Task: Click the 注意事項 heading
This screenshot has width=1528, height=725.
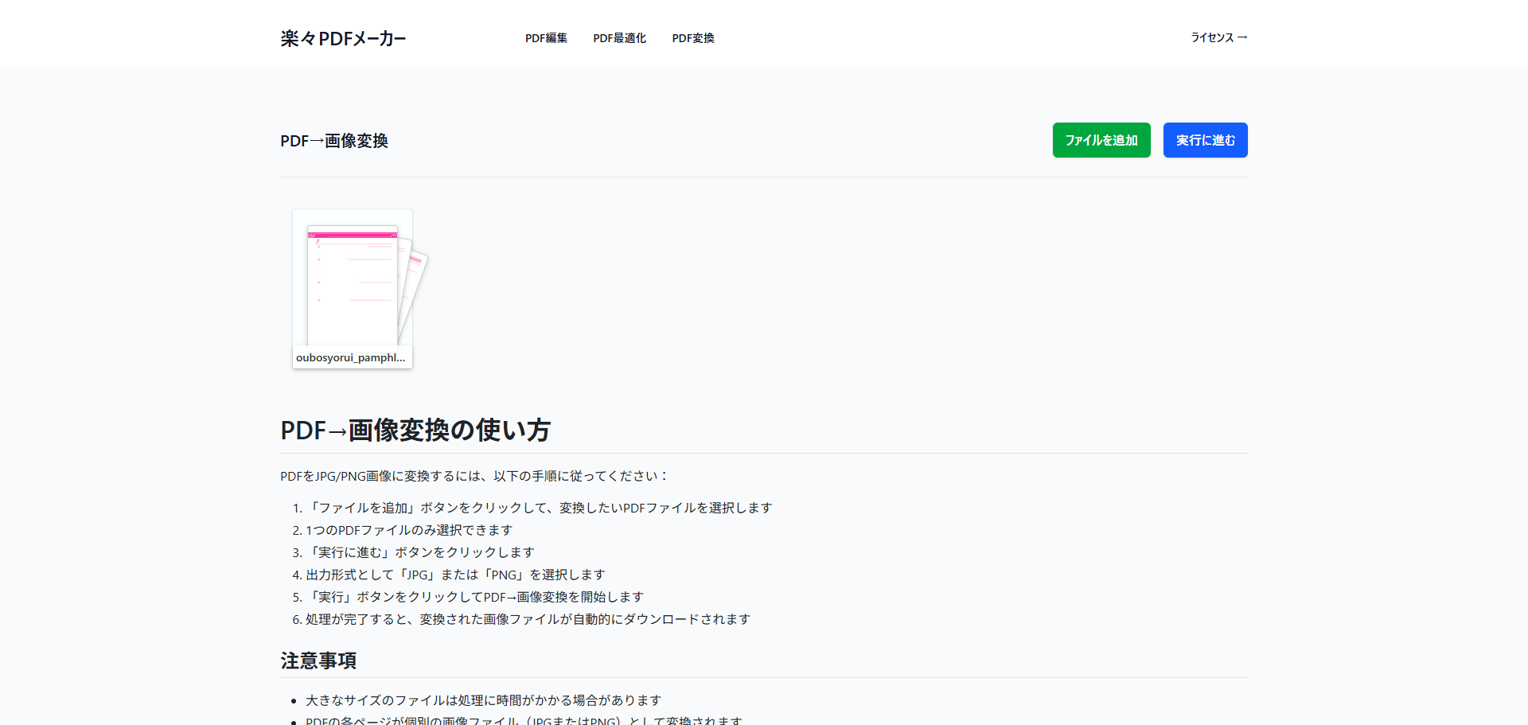Action: coord(318,661)
